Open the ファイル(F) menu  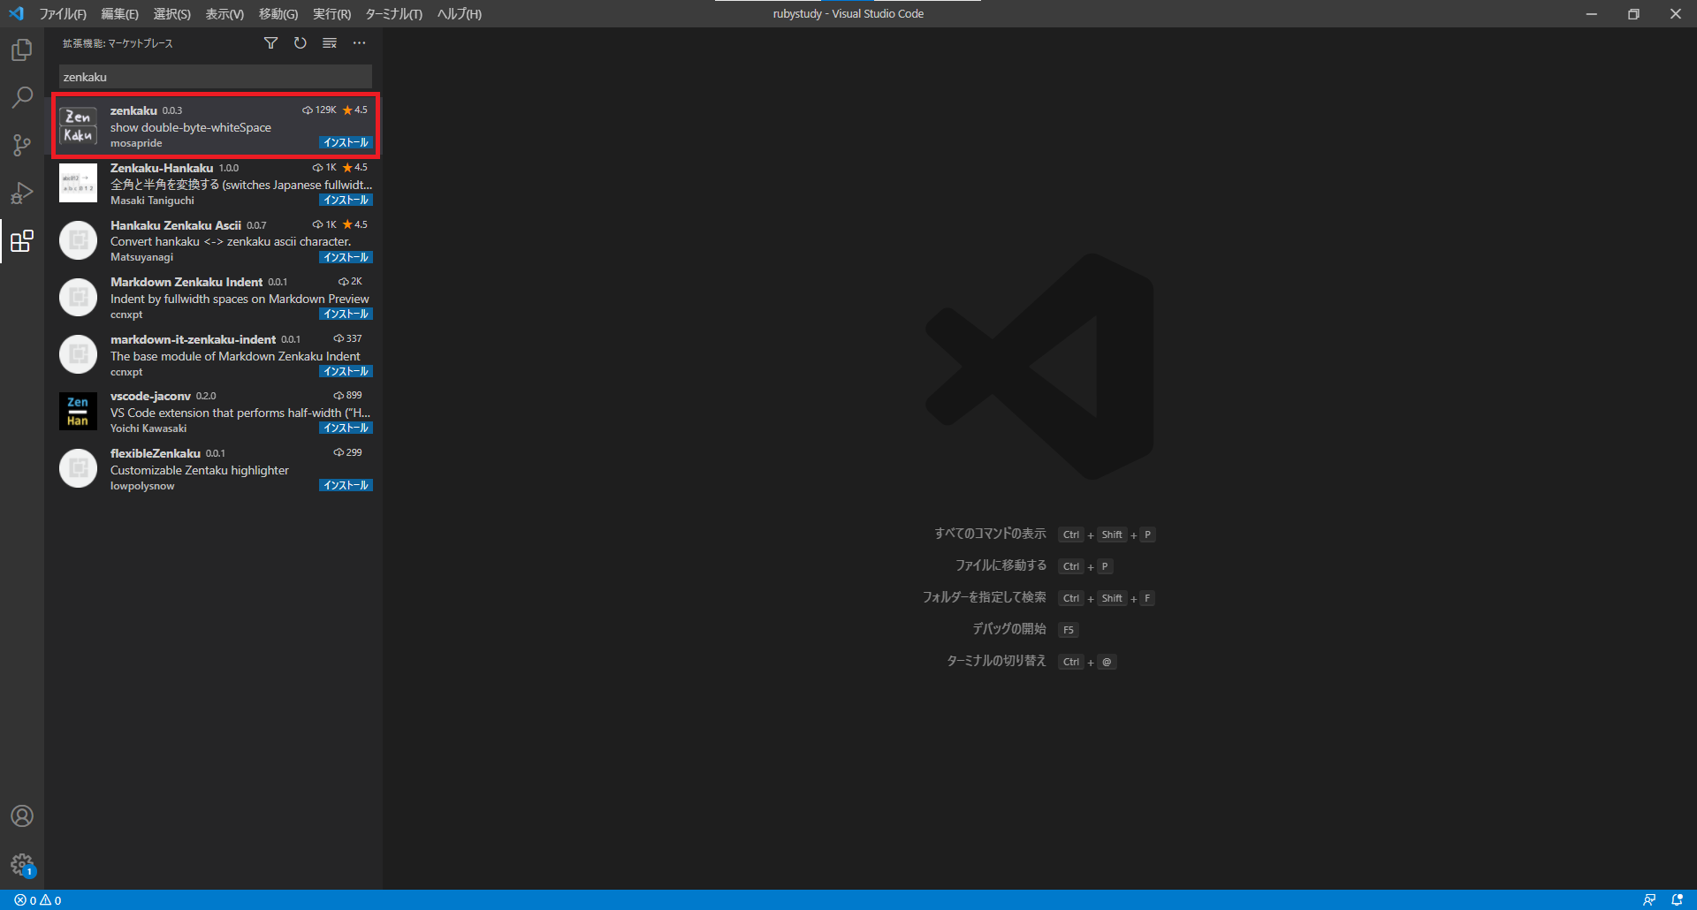(x=63, y=14)
